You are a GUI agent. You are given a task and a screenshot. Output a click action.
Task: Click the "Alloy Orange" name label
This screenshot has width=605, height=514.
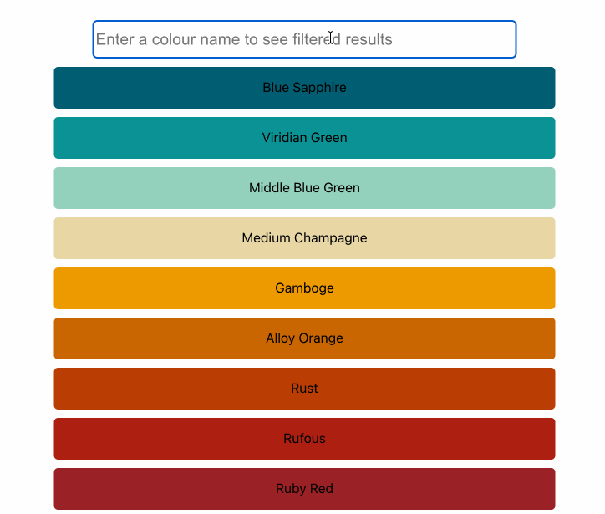(304, 338)
